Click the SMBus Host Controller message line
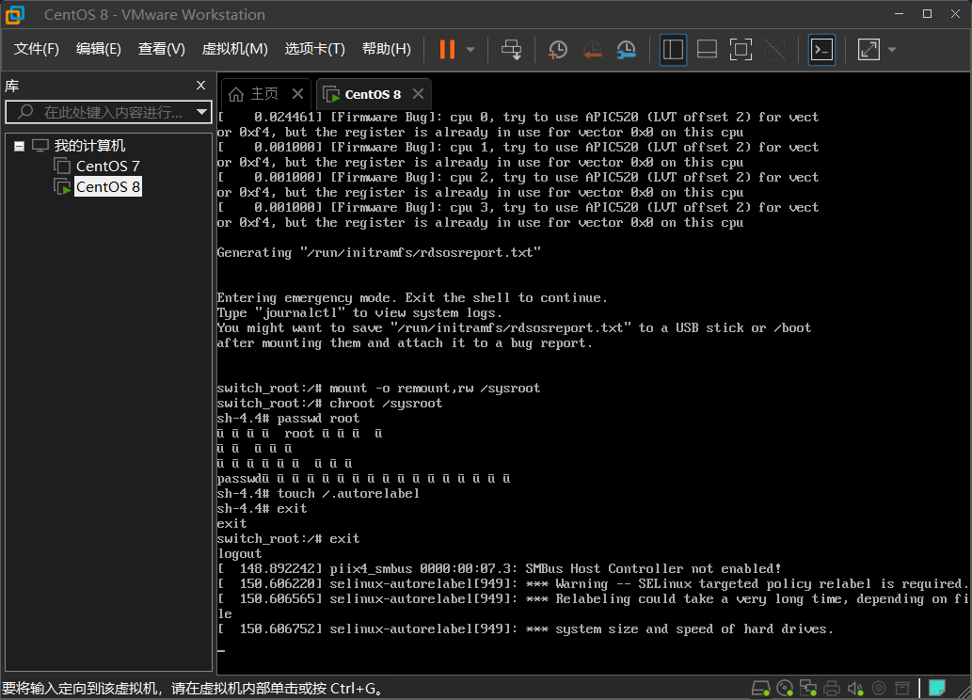Screen dimensions: 972x700 click(x=499, y=568)
